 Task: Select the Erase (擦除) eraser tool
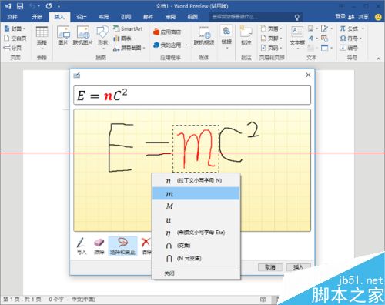(99, 246)
